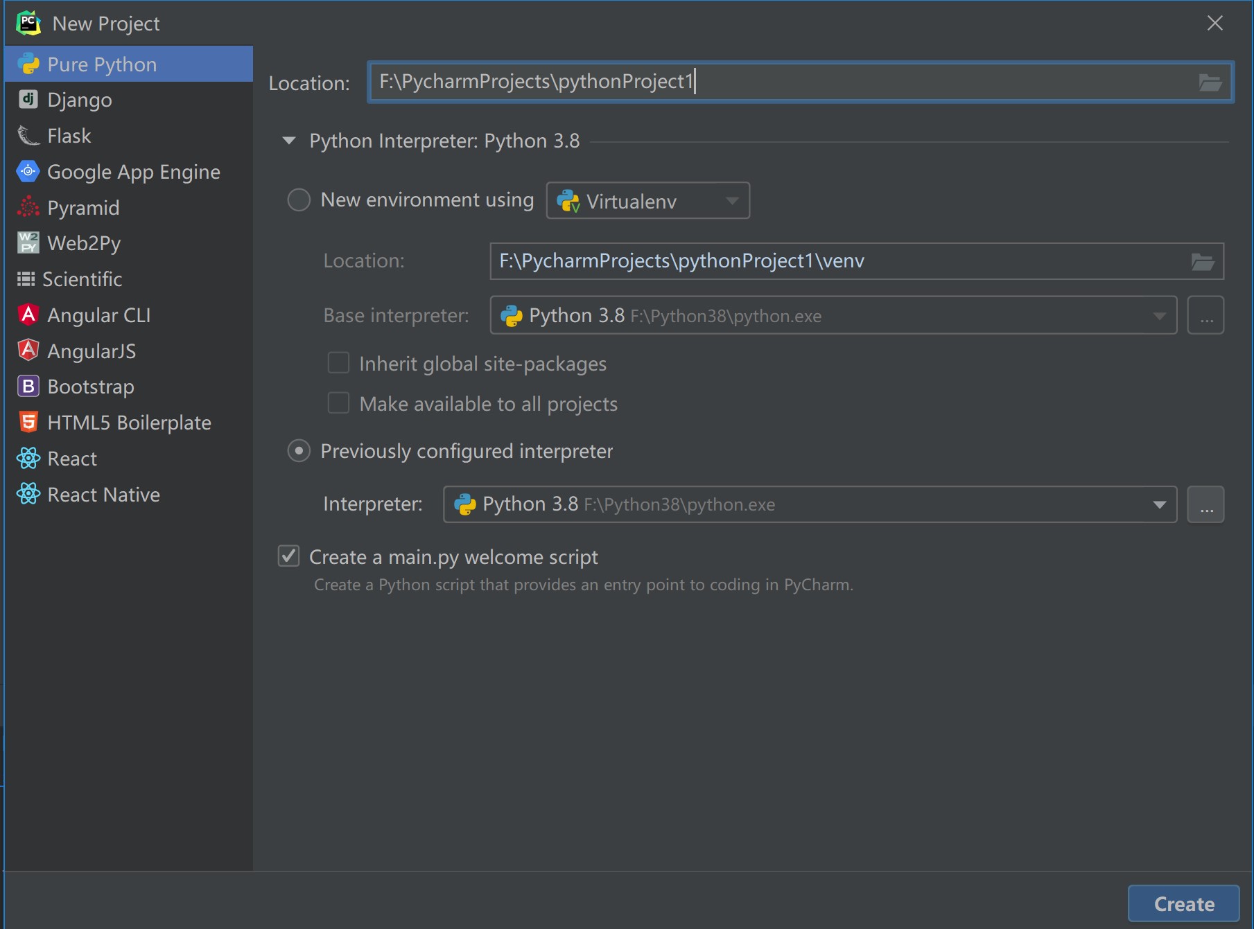Image resolution: width=1254 pixels, height=929 pixels.
Task: Click the Web2Py icon
Action: [28, 243]
